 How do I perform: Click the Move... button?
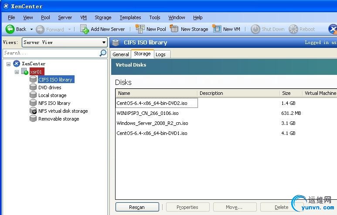click(x=235, y=207)
